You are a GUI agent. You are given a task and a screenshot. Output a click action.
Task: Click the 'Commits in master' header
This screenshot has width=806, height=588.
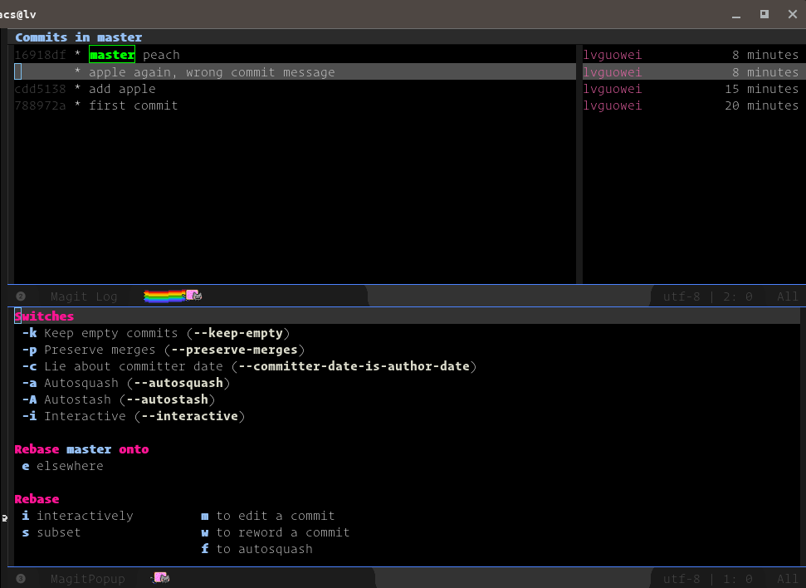[79, 37]
